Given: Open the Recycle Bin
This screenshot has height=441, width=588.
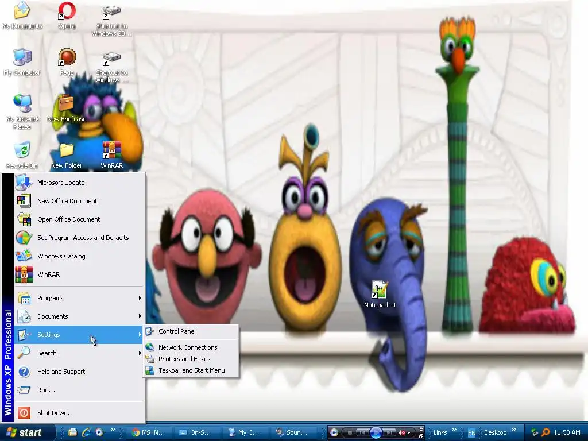Looking at the screenshot, I should 22,155.
